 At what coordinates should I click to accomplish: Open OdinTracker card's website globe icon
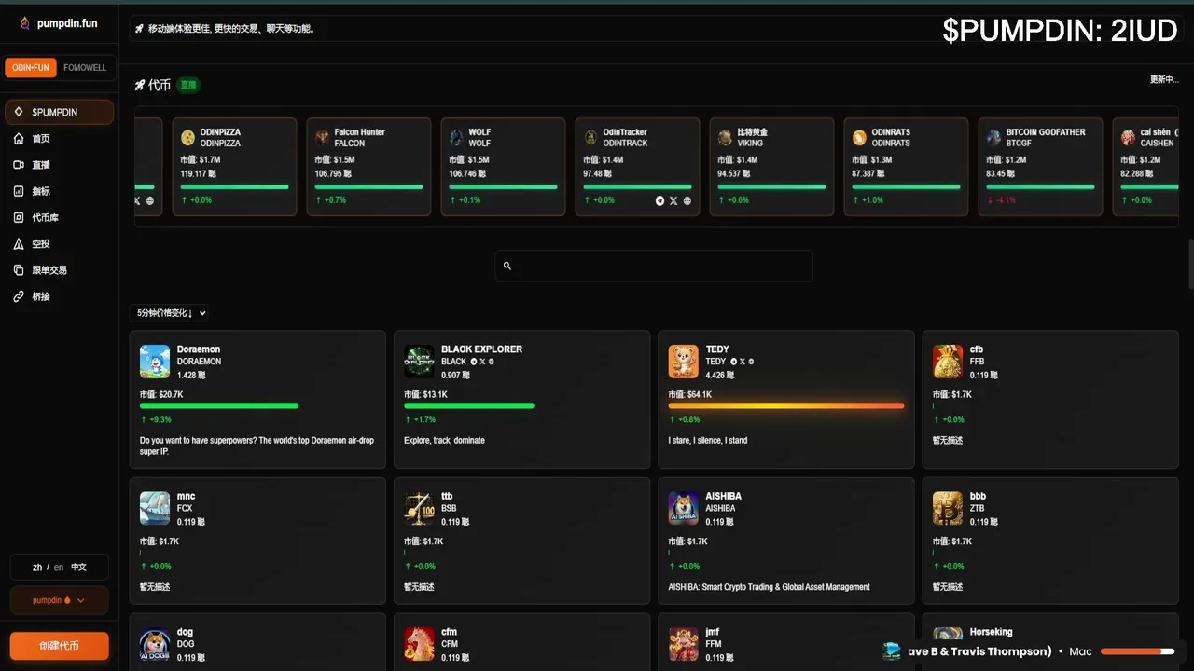point(687,200)
